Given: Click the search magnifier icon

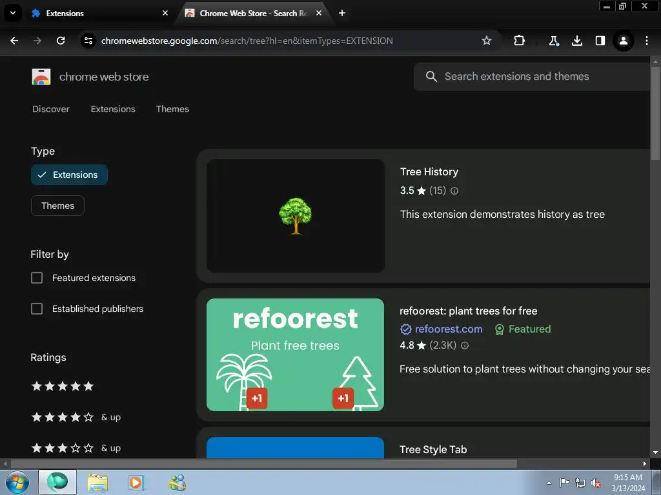Looking at the screenshot, I should [431, 77].
